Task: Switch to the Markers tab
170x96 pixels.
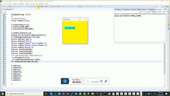Action: (x=118, y=10)
